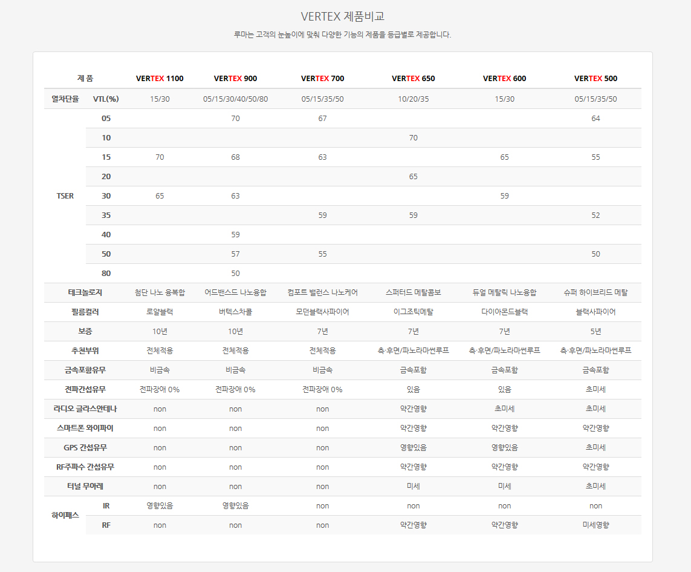
Task: Click the 'VERTEX 600' column header
Action: 505,78
